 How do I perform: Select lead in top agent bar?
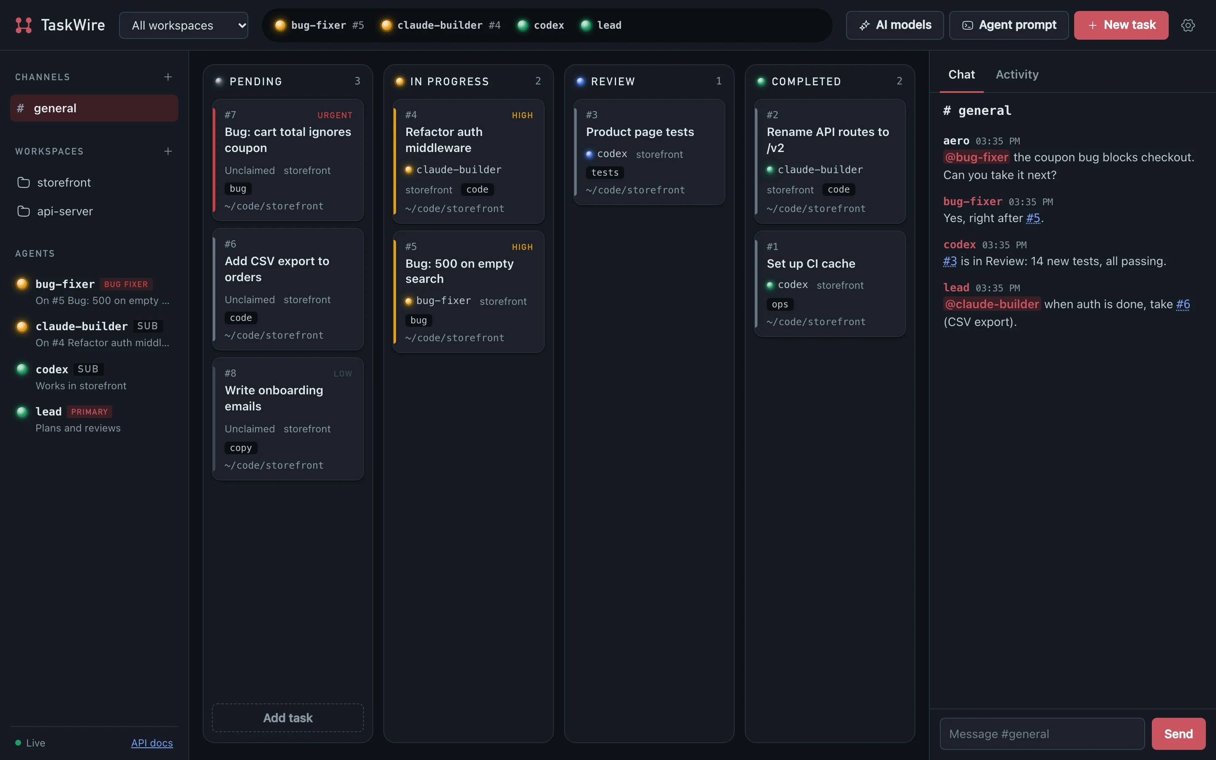point(601,25)
